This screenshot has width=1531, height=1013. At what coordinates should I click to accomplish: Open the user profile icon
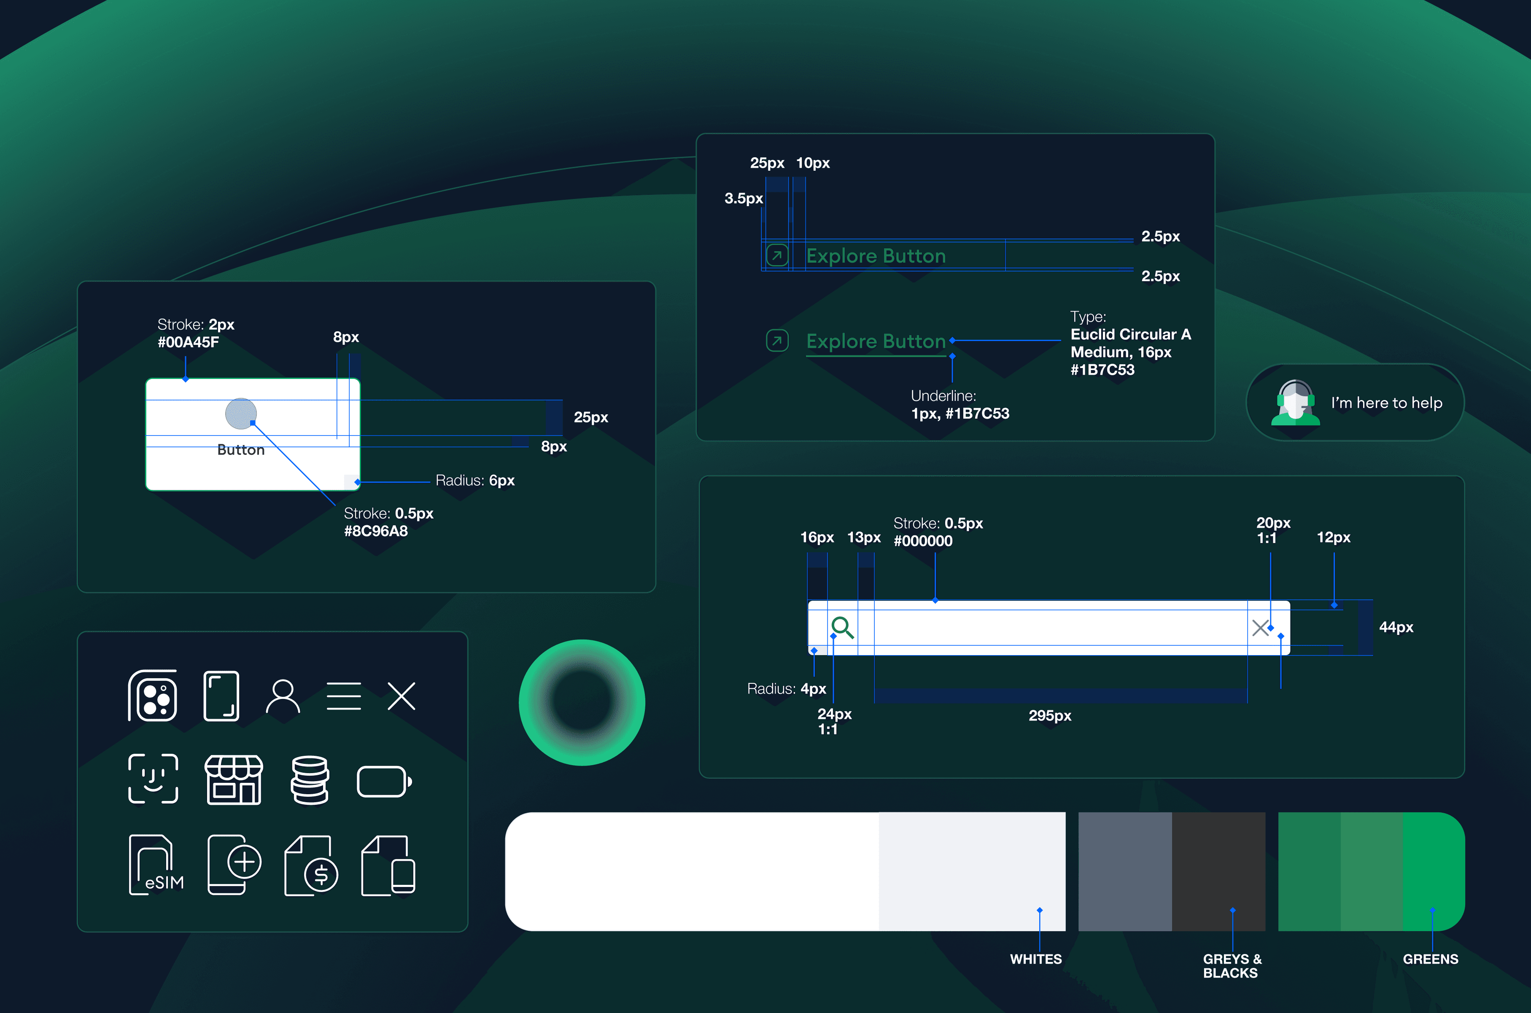click(x=283, y=696)
